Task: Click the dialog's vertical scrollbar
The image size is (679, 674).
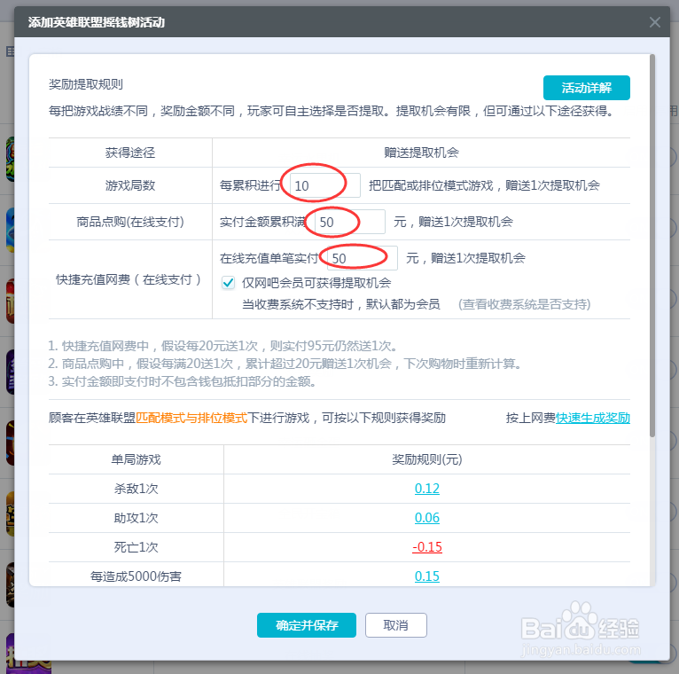Action: click(652, 245)
